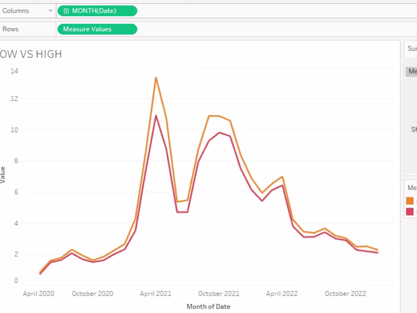
Task: Click the 'October 2021' axis label
Action: tap(218, 294)
